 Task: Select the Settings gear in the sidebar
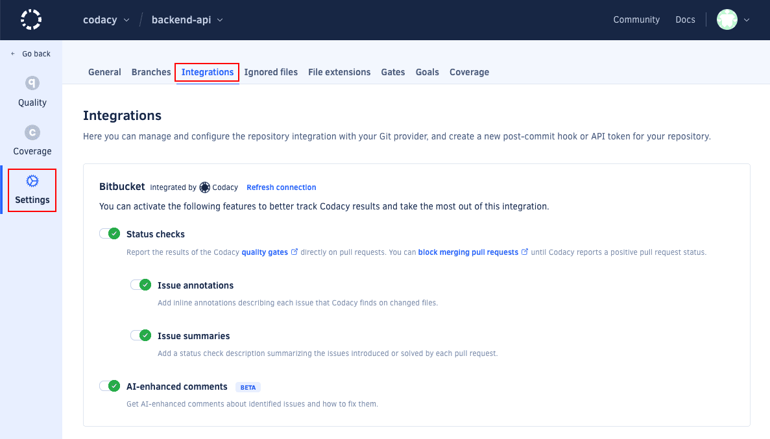[32, 189]
